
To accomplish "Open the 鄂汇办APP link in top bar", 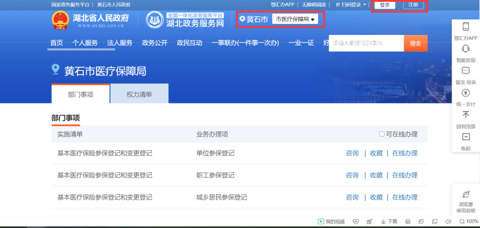I will tap(283, 5).
